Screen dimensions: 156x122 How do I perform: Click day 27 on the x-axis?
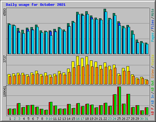point(128,119)
